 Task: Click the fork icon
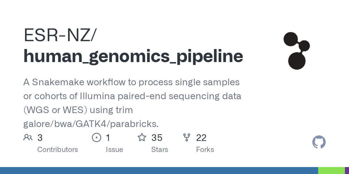[186, 137]
